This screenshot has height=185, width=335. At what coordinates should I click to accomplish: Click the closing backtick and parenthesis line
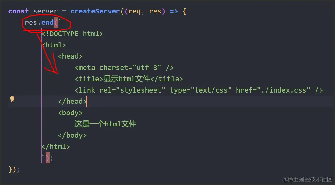[47, 158]
